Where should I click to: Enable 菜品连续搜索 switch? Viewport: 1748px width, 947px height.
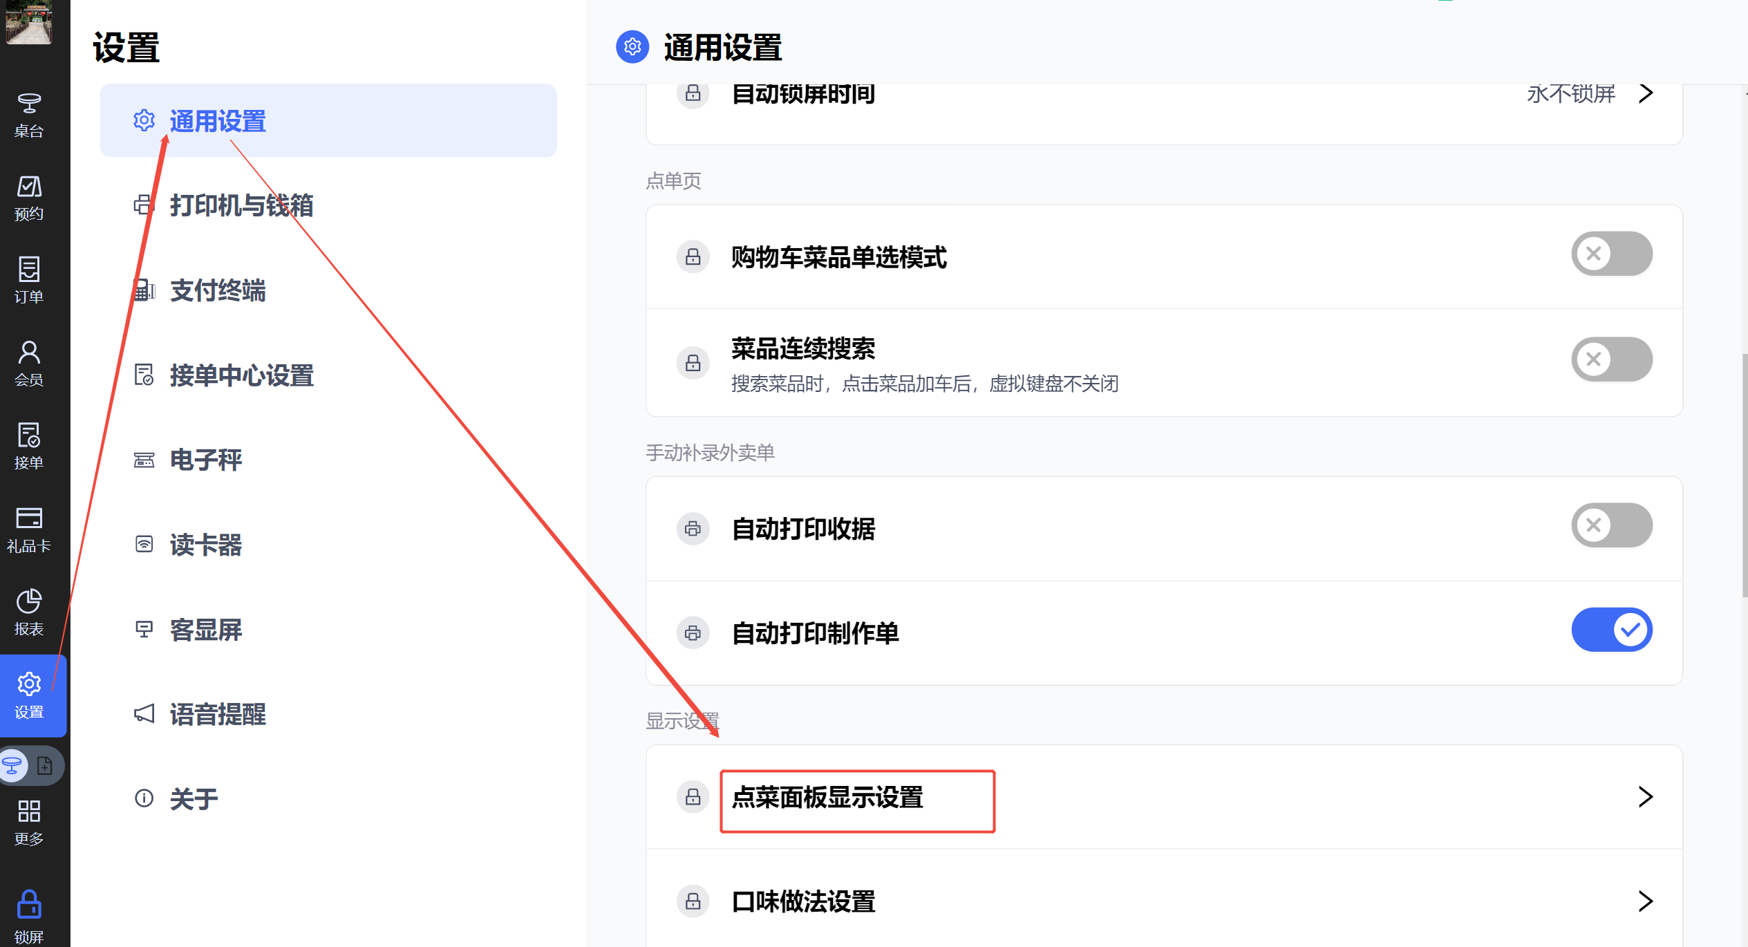tap(1612, 359)
